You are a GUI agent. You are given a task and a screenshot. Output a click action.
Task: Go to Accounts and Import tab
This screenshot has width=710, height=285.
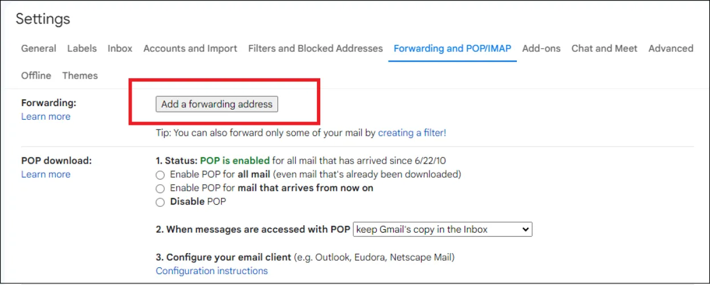coord(190,48)
